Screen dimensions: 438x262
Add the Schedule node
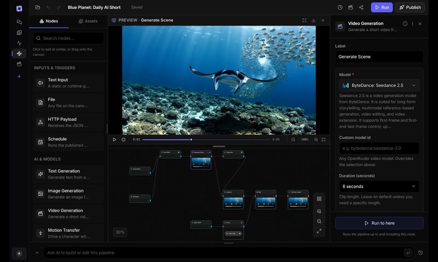coord(68,142)
